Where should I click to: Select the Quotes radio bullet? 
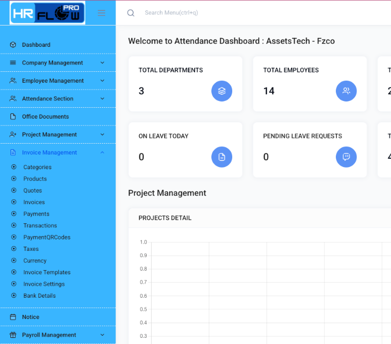point(14,190)
